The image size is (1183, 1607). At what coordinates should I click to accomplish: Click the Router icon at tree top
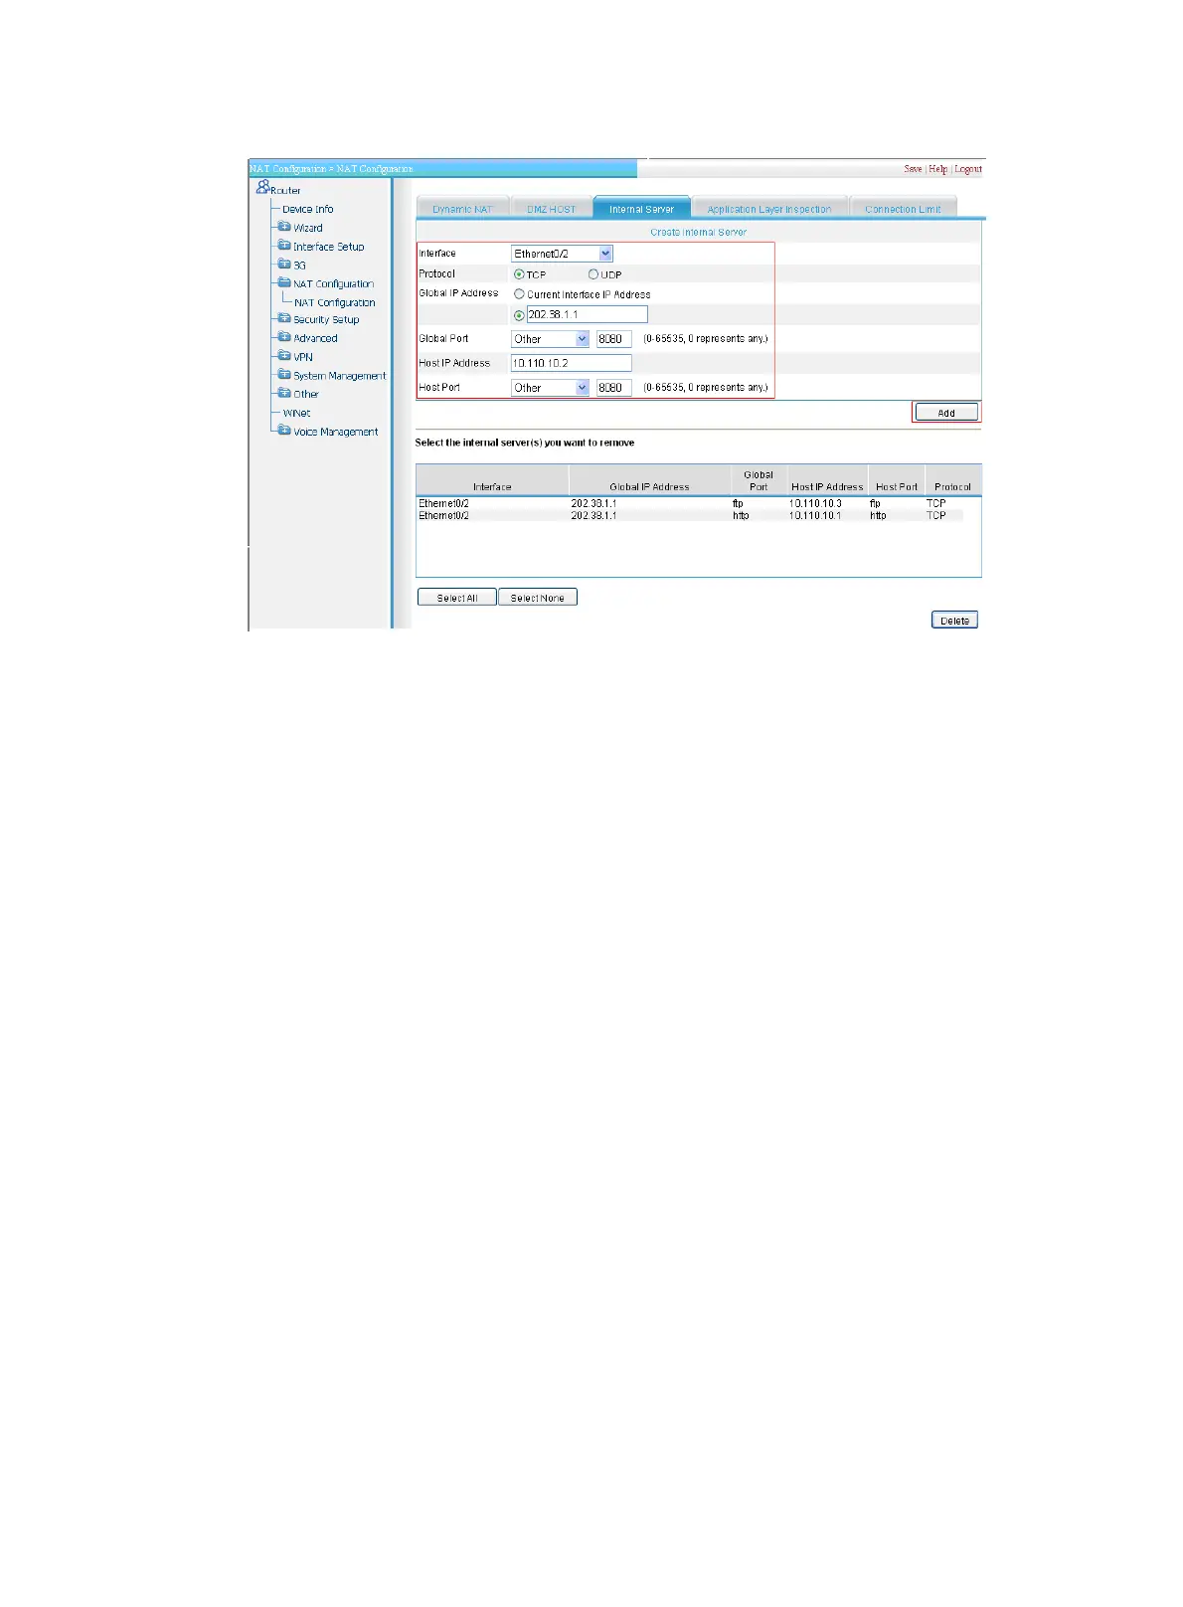pyautogui.click(x=262, y=186)
